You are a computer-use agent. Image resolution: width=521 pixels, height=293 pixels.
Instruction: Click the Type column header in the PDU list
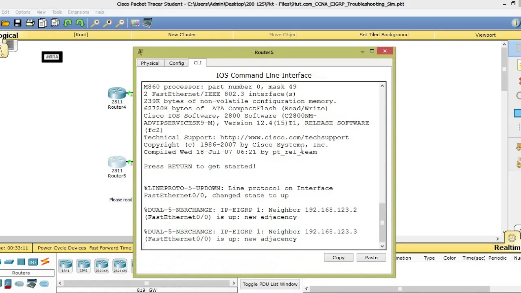(429, 258)
